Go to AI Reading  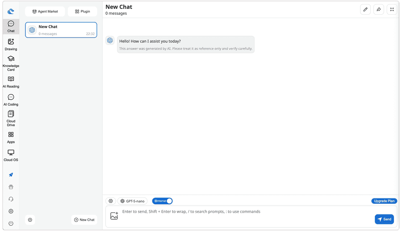[x=11, y=82]
